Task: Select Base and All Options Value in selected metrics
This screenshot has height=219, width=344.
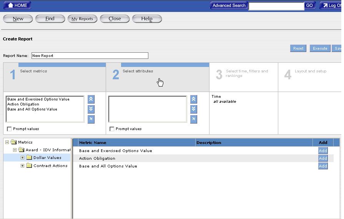Action: (x=32, y=109)
